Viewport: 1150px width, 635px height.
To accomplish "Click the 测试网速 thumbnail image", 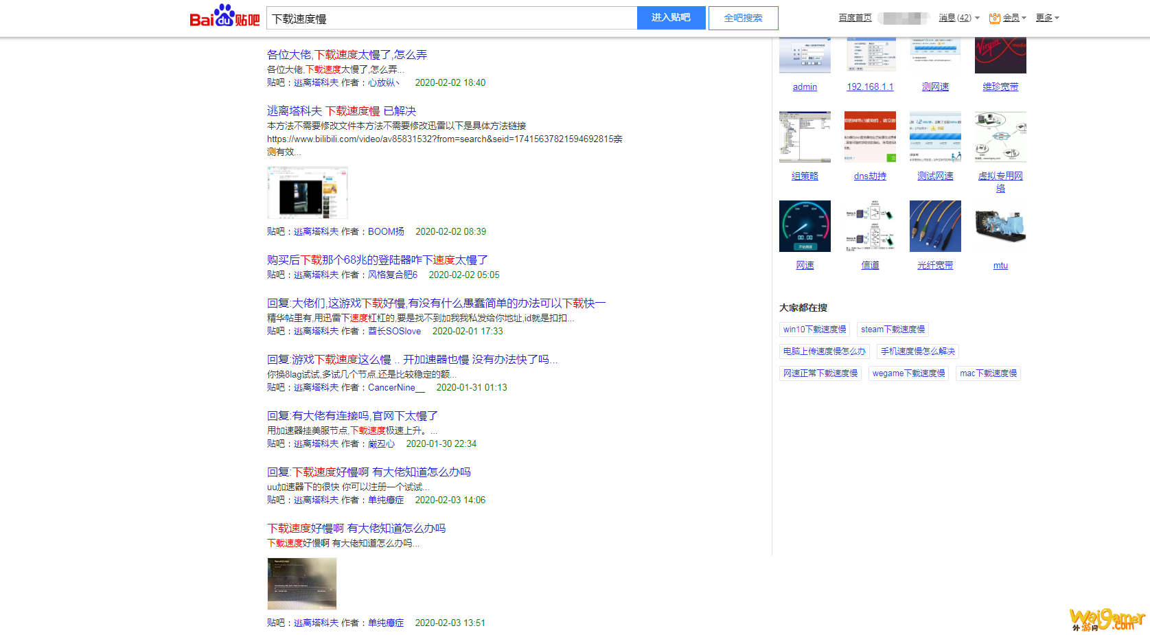I will [x=935, y=137].
